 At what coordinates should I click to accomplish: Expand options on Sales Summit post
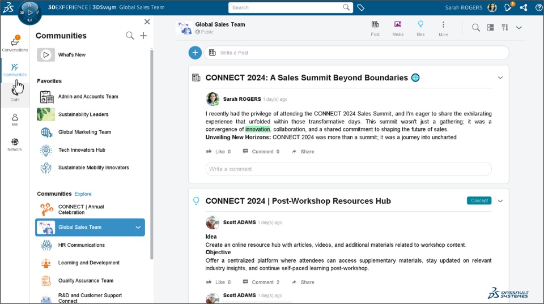pyautogui.click(x=500, y=78)
